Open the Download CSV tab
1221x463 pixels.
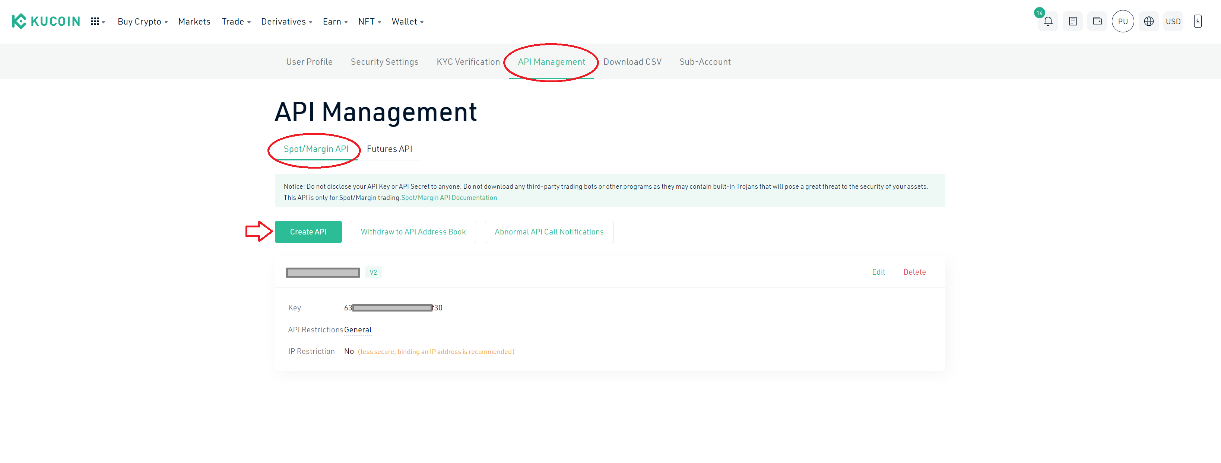pos(632,61)
